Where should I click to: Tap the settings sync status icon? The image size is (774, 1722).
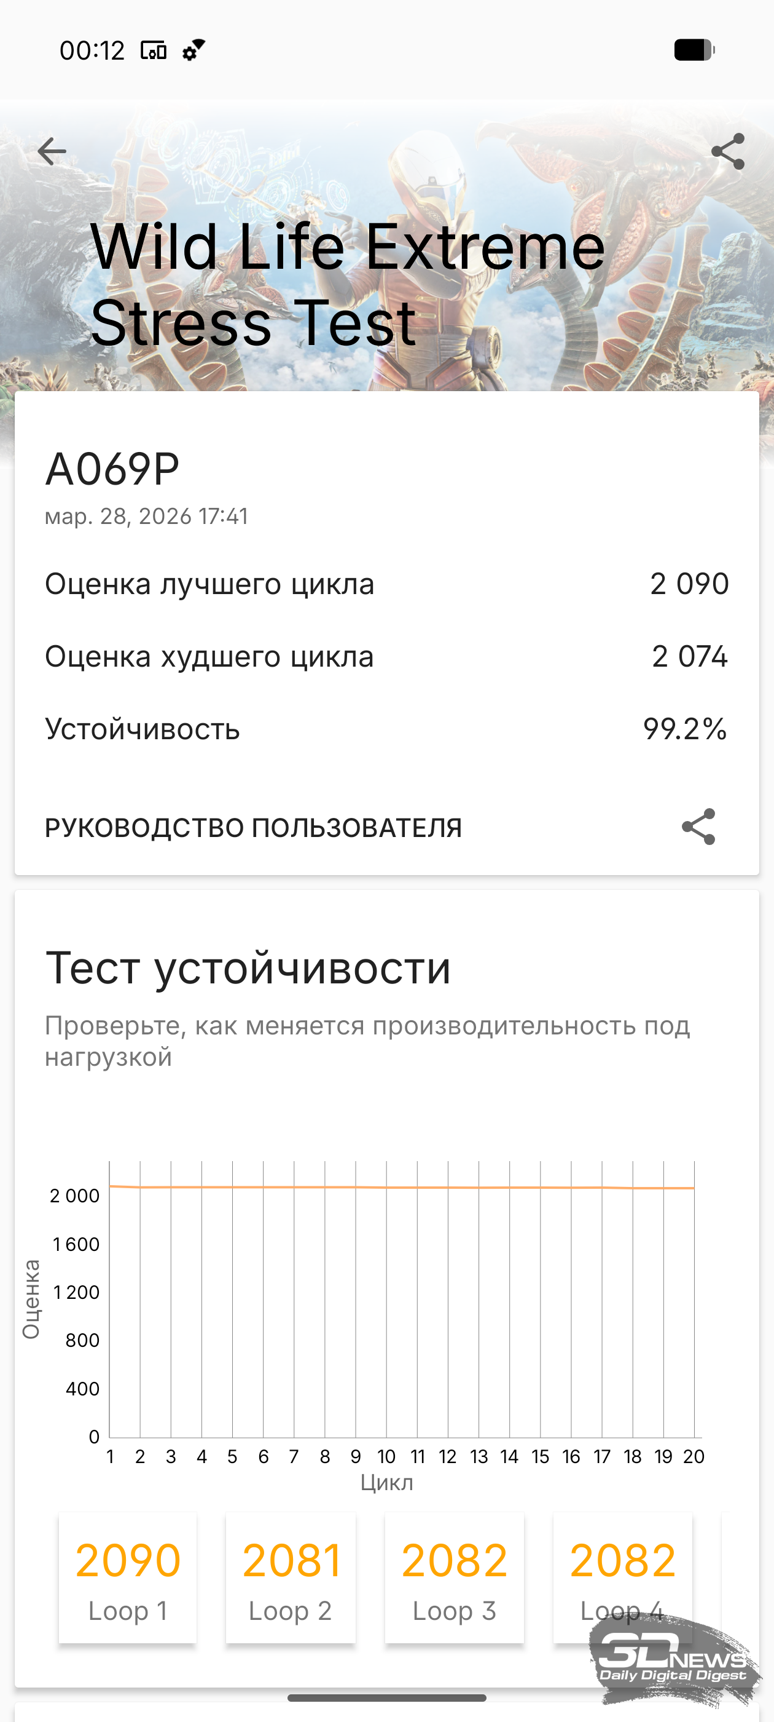point(193,50)
